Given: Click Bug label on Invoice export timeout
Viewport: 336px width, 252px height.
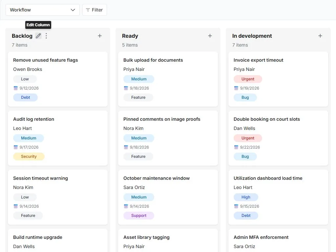Looking at the screenshot, I should click(245, 97).
